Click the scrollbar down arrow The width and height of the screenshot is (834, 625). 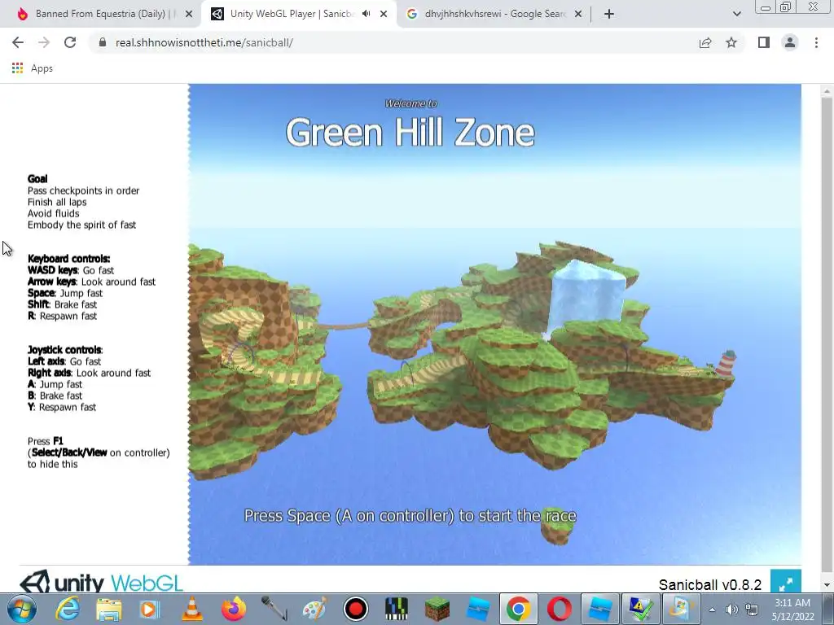point(827,585)
